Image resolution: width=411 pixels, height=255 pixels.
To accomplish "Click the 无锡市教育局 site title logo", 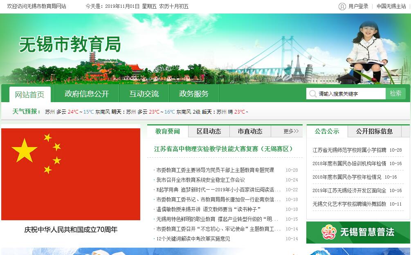I will [70, 44].
